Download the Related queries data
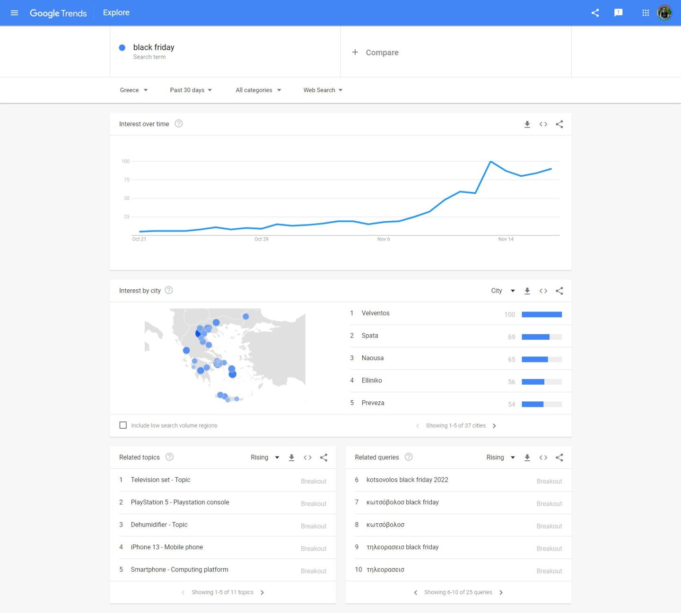Viewport: 681px width, 613px height. [527, 458]
